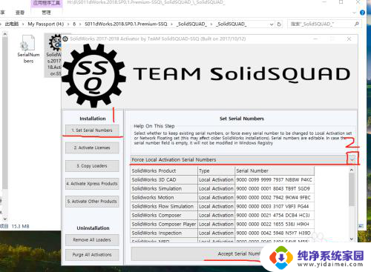The image size is (371, 272).
Task: Open the 应用程序工具 contextual tab
Action: 47,3
